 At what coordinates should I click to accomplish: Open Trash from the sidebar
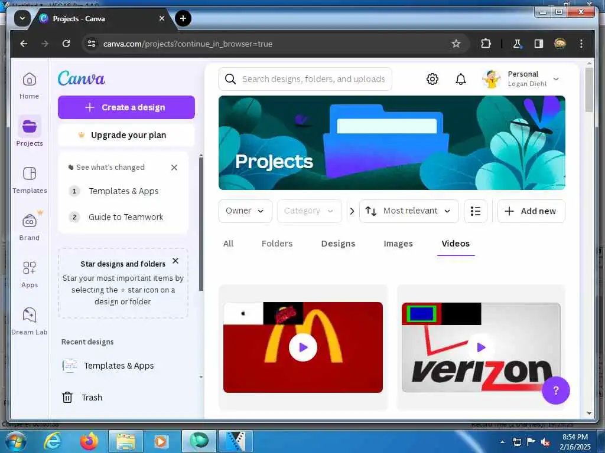(x=82, y=397)
